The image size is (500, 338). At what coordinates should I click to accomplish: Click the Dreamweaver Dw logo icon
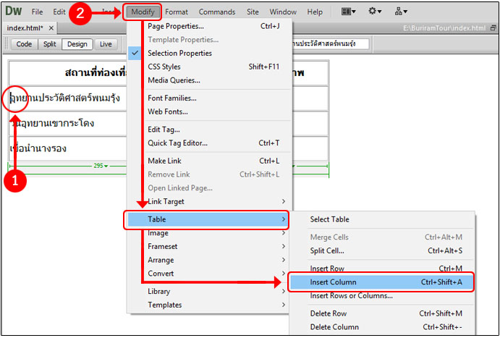coord(12,12)
